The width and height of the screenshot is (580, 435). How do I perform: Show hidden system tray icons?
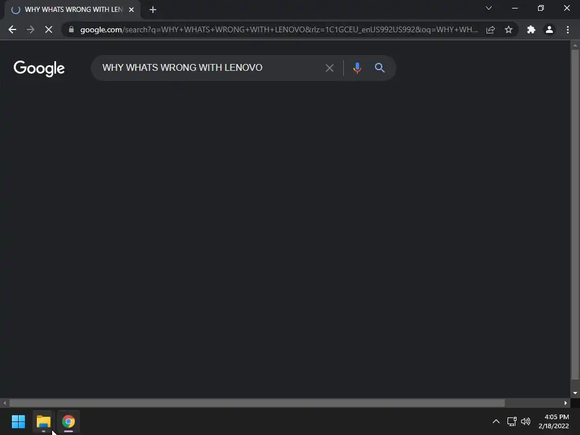click(x=496, y=421)
